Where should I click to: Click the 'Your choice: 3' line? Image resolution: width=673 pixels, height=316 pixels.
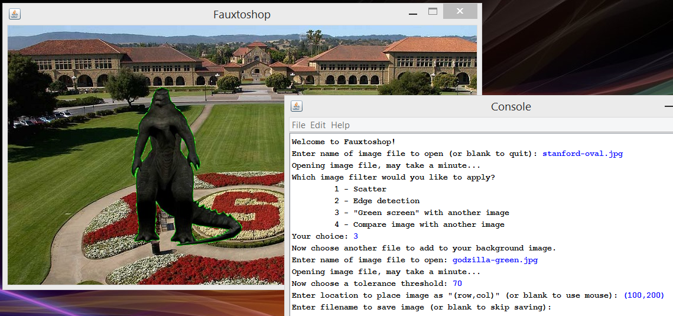coord(324,236)
